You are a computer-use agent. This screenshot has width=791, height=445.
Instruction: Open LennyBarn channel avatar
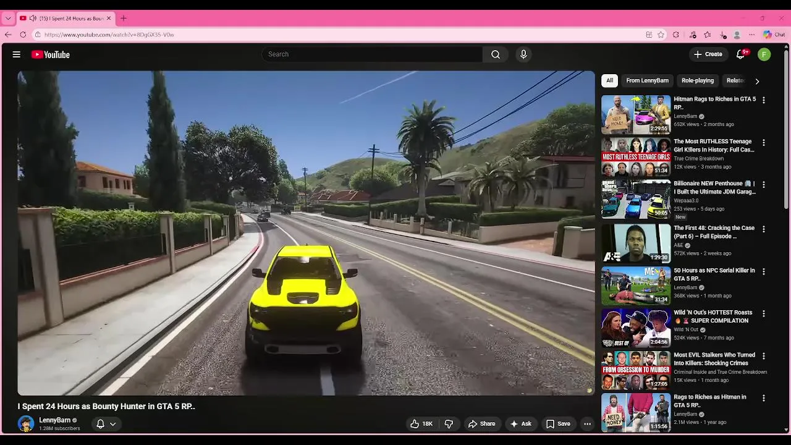tap(26, 424)
